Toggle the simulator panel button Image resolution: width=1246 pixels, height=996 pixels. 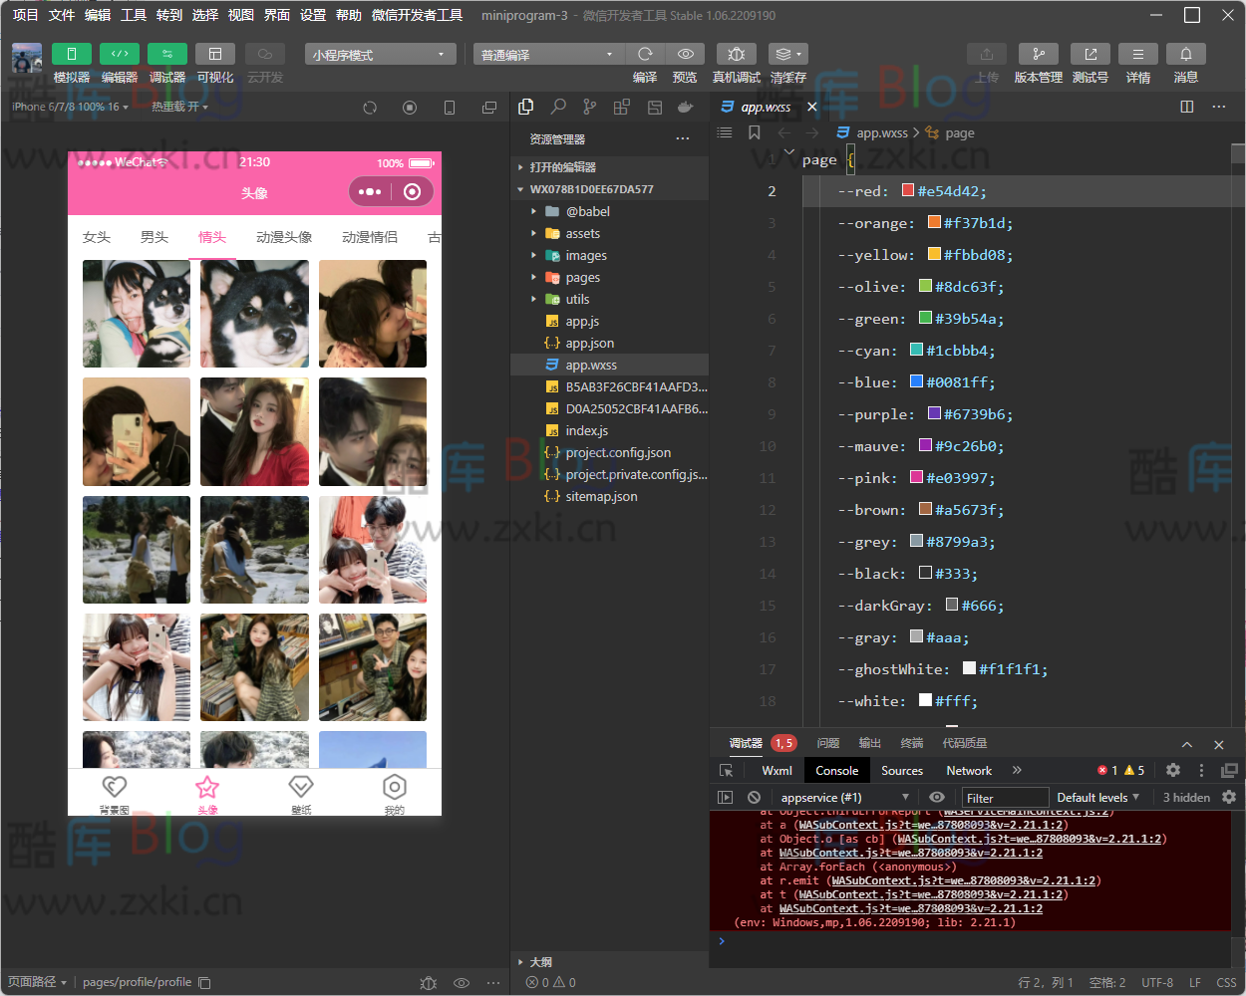(71, 54)
